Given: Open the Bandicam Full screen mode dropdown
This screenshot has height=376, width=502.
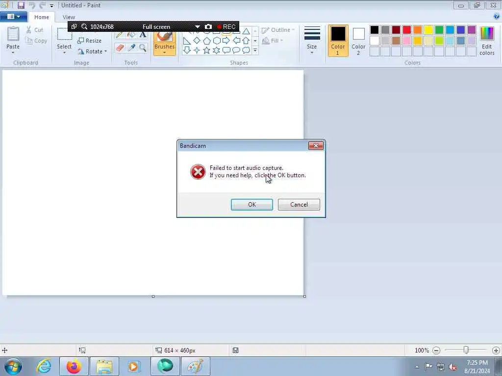Looking at the screenshot, I should click(x=198, y=27).
